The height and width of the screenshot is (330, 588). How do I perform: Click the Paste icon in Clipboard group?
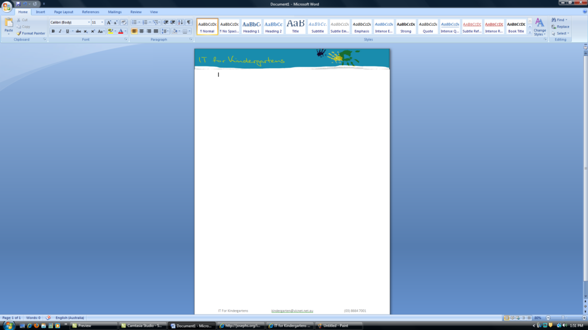tap(9, 23)
